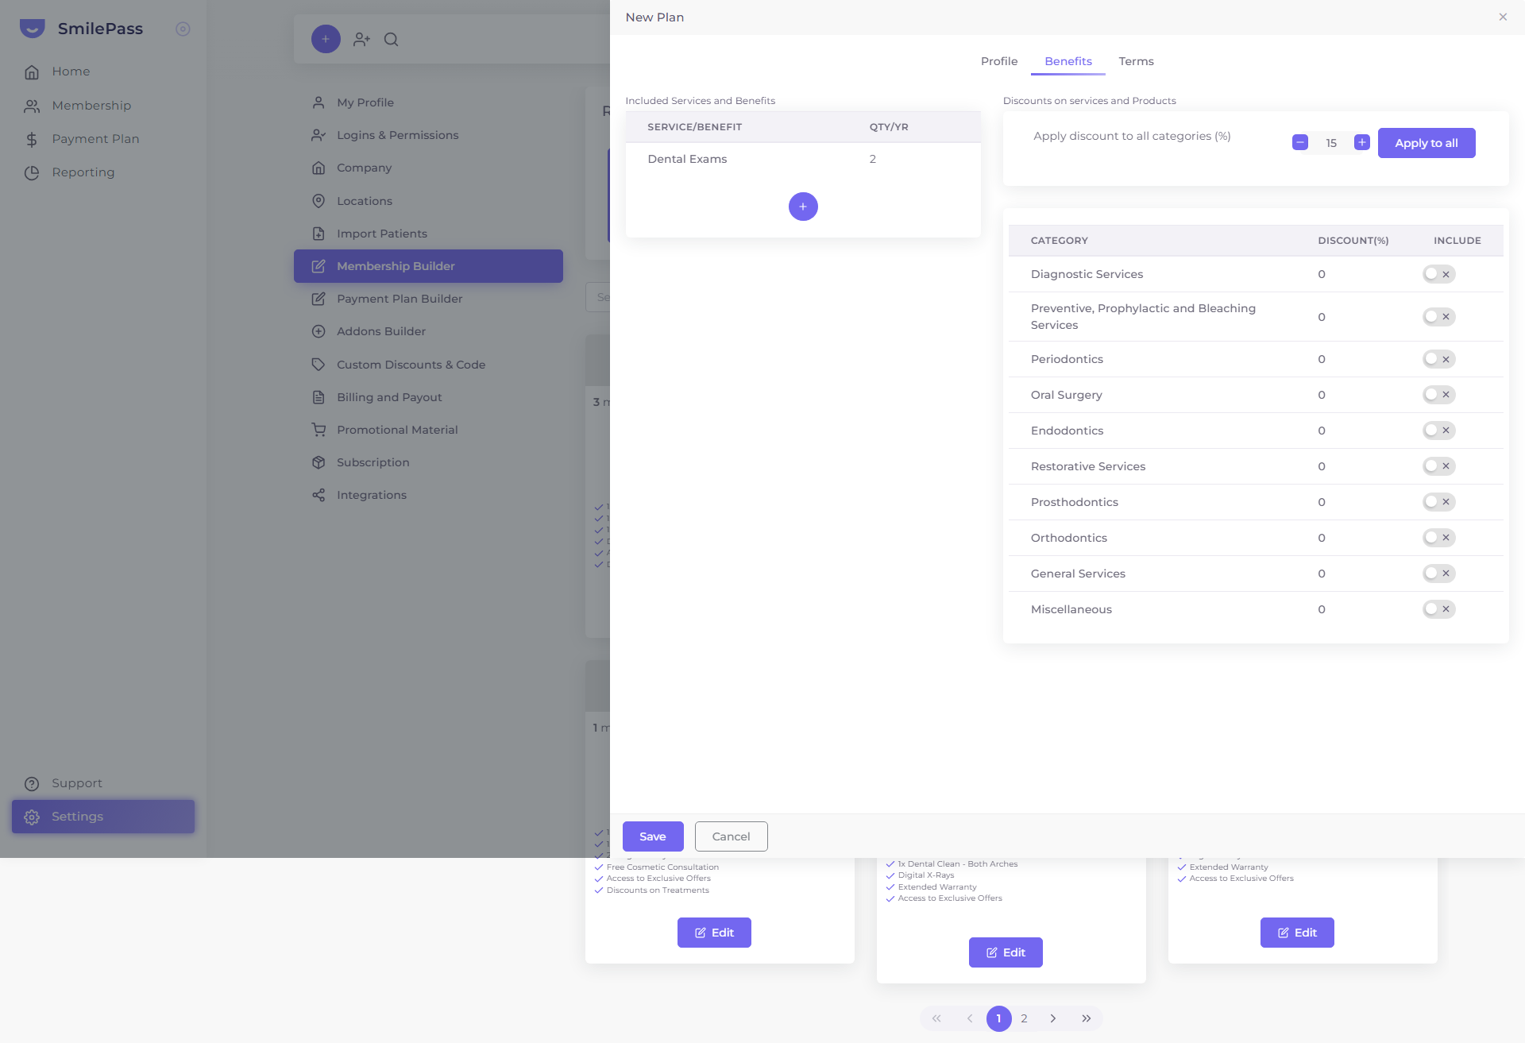Image resolution: width=1525 pixels, height=1043 pixels.
Task: Save the new plan
Action: (x=653, y=836)
